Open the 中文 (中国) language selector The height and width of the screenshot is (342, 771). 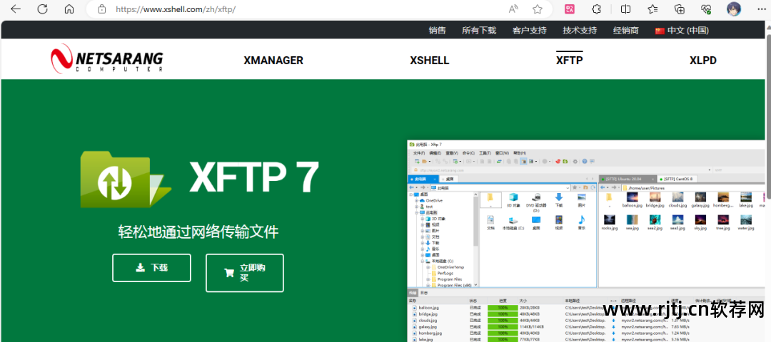(x=682, y=31)
